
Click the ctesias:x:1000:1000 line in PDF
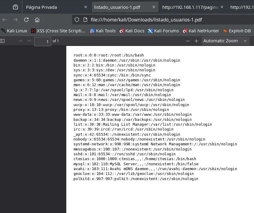[x=135, y=159]
